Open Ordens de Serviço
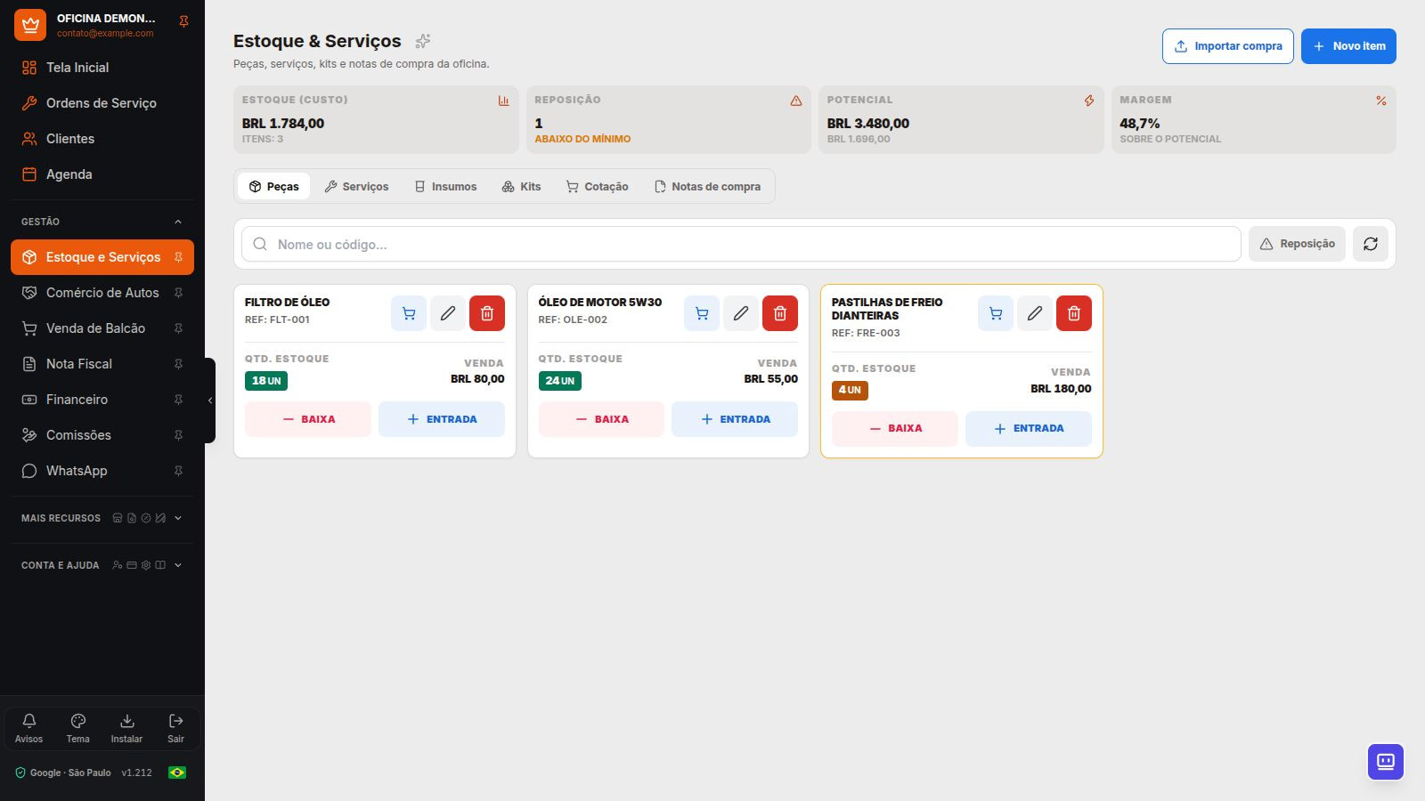Viewport: 1425px width, 801px height. coord(102,103)
